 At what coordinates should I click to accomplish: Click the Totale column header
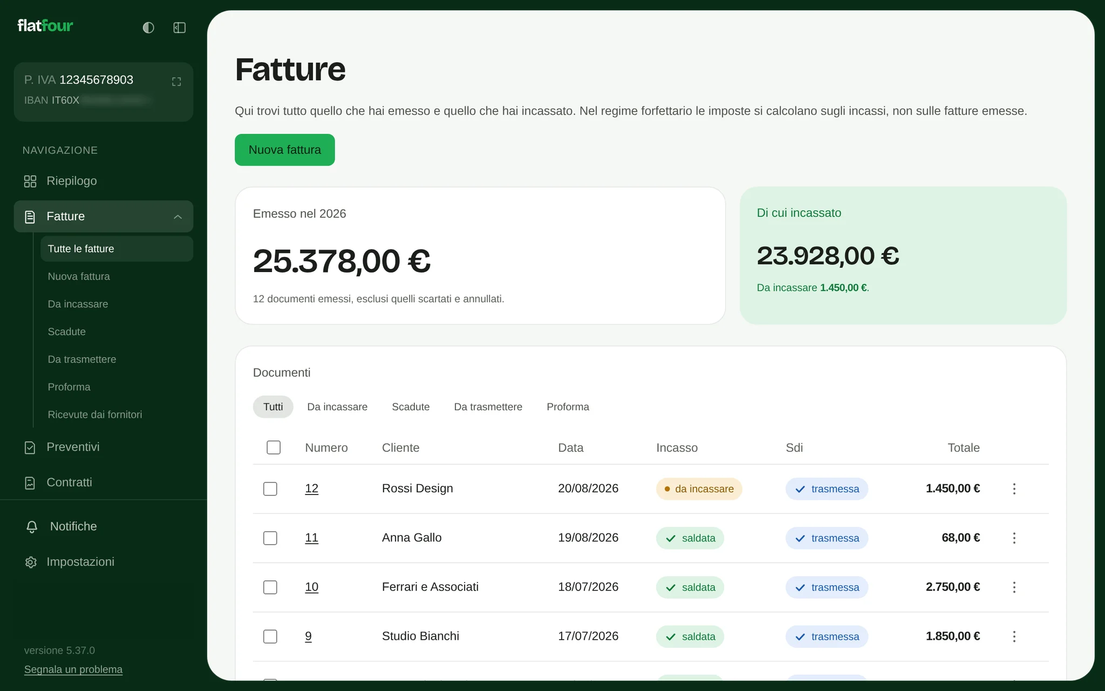[964, 448]
